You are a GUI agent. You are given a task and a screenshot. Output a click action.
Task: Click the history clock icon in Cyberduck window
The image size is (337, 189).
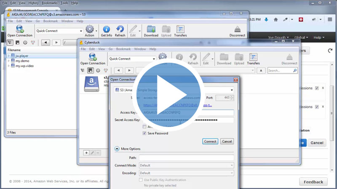click(98, 70)
